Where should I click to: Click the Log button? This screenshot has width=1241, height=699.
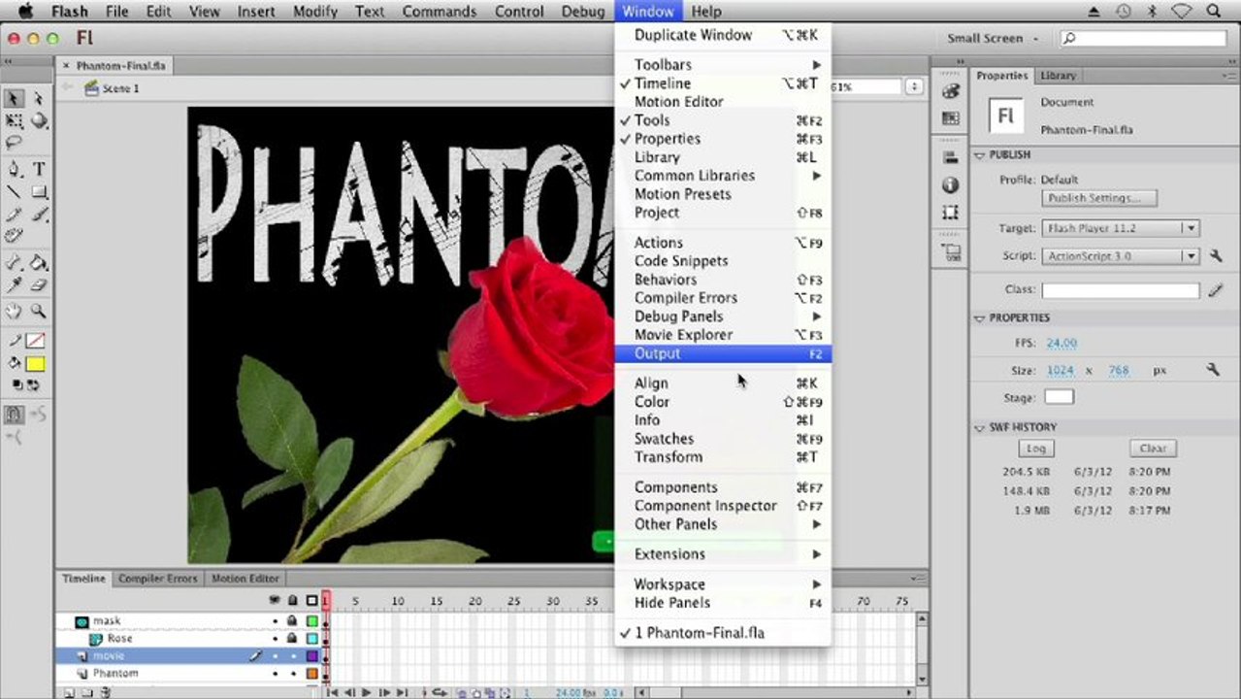[x=1035, y=449]
